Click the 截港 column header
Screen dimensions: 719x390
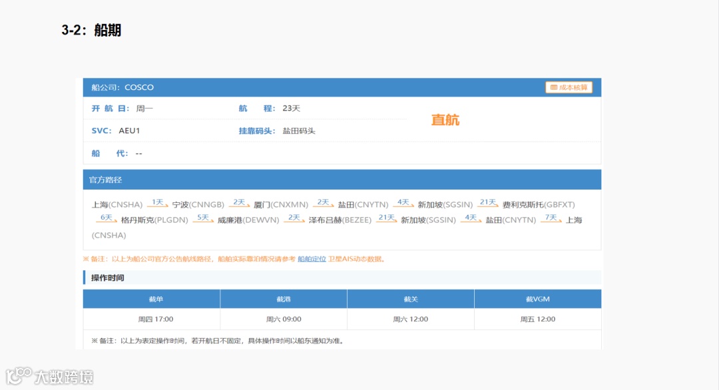[x=284, y=299]
